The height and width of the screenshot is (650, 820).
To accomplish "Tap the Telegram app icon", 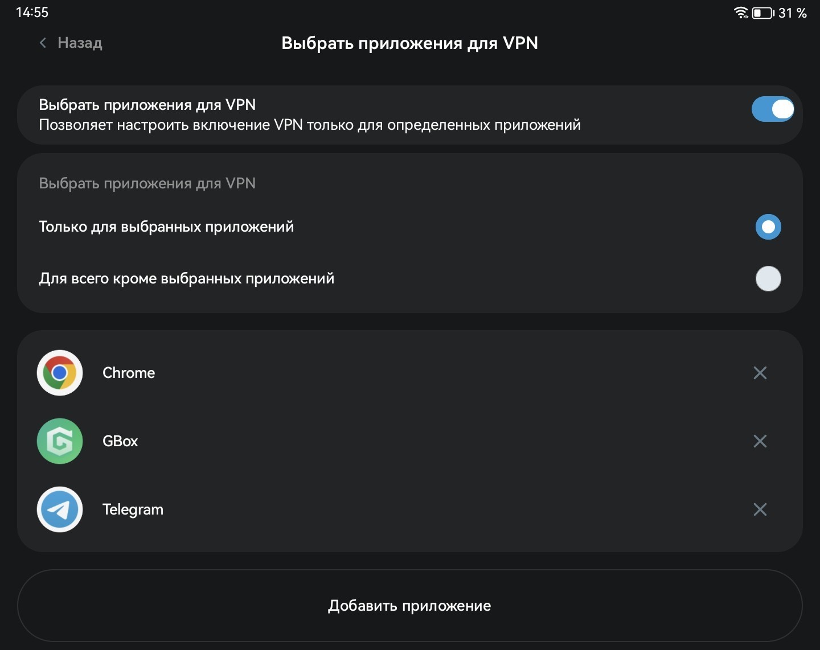I will click(60, 509).
